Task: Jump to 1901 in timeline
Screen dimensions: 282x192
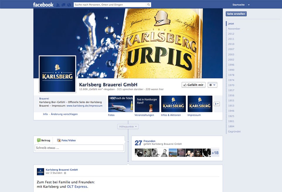Action: click(231, 121)
